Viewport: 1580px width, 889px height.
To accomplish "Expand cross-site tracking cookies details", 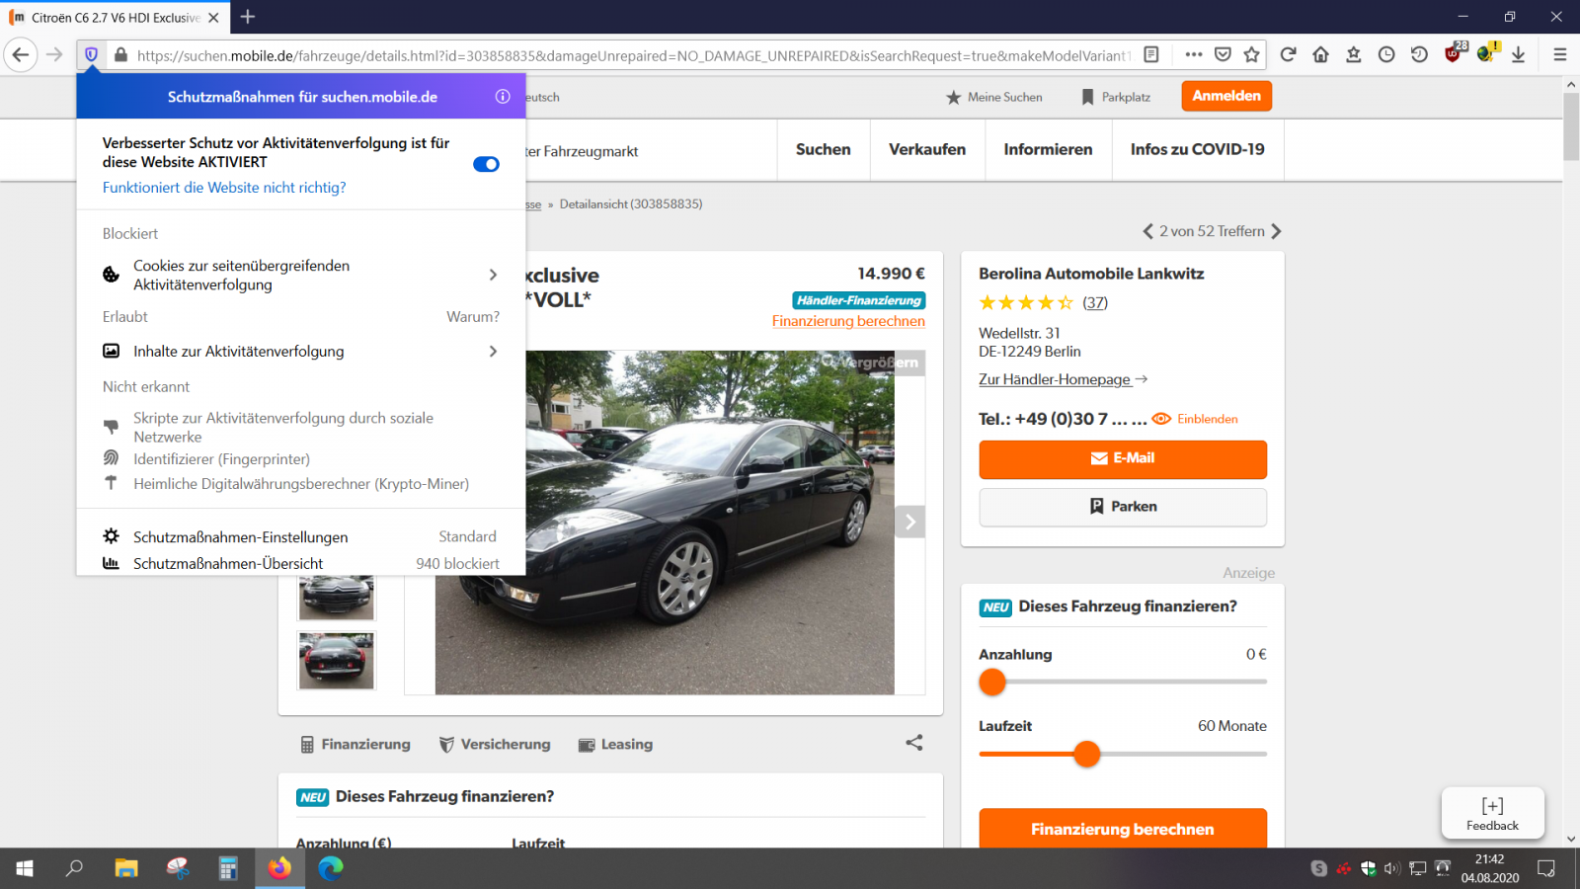I will tap(301, 276).
